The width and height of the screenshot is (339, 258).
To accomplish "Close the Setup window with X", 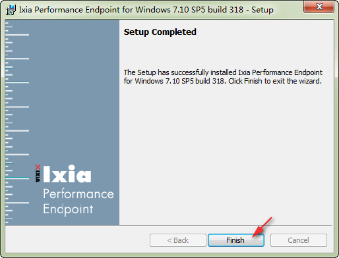I will tap(319, 7).
